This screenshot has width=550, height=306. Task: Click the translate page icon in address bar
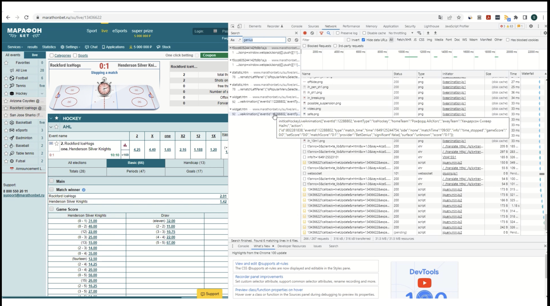[x=440, y=17]
